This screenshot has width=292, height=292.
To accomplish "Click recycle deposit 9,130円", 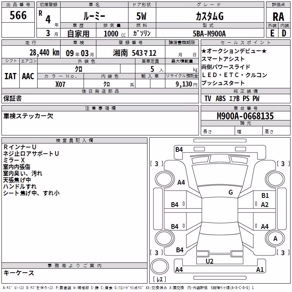I will [186, 84].
